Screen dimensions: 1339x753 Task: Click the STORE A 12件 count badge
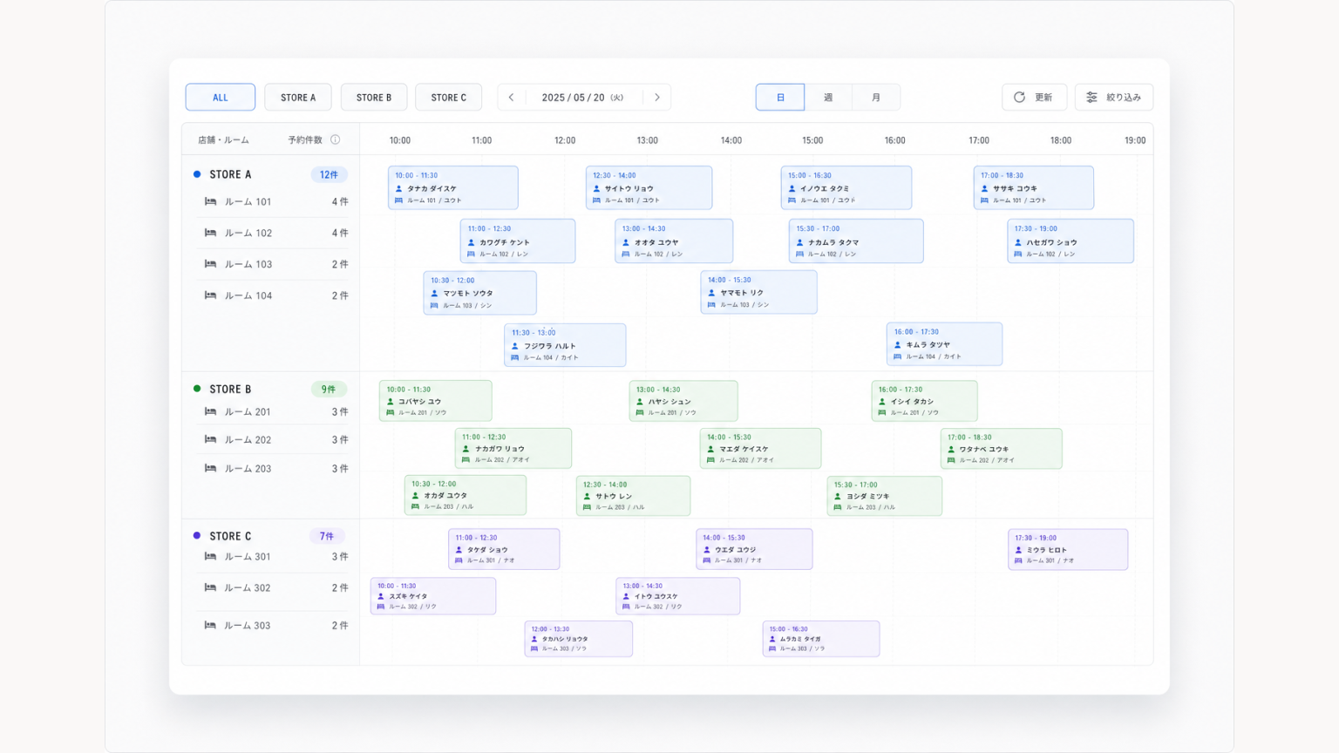(329, 174)
